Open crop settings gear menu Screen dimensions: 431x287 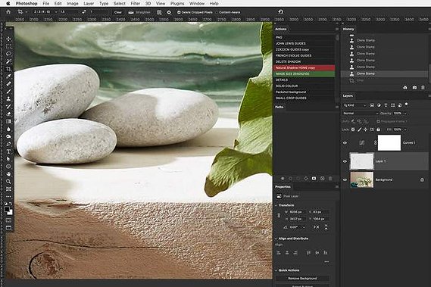click(x=169, y=12)
